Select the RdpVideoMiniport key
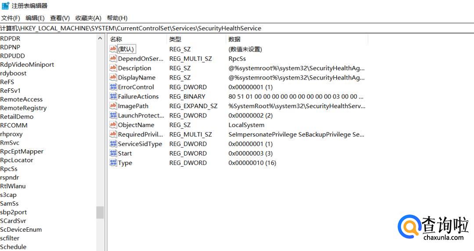 click(27, 65)
